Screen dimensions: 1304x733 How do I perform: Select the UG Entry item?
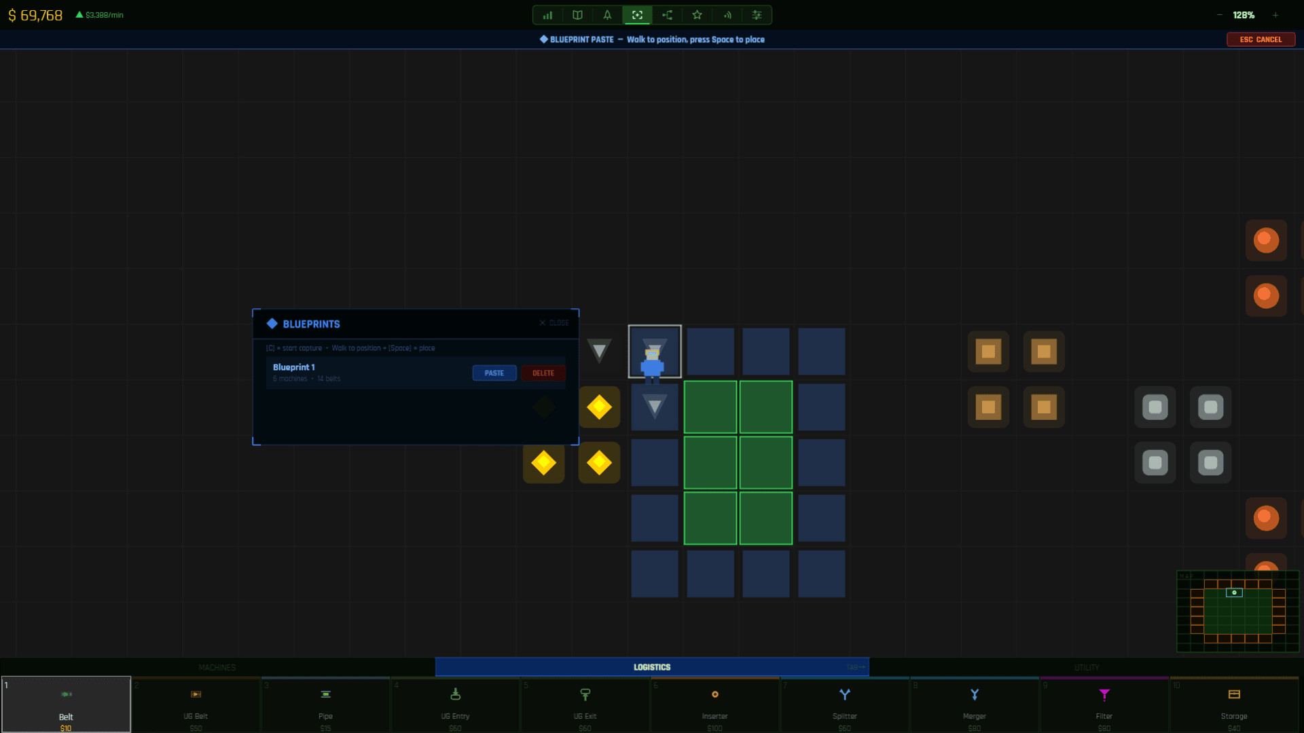(455, 704)
